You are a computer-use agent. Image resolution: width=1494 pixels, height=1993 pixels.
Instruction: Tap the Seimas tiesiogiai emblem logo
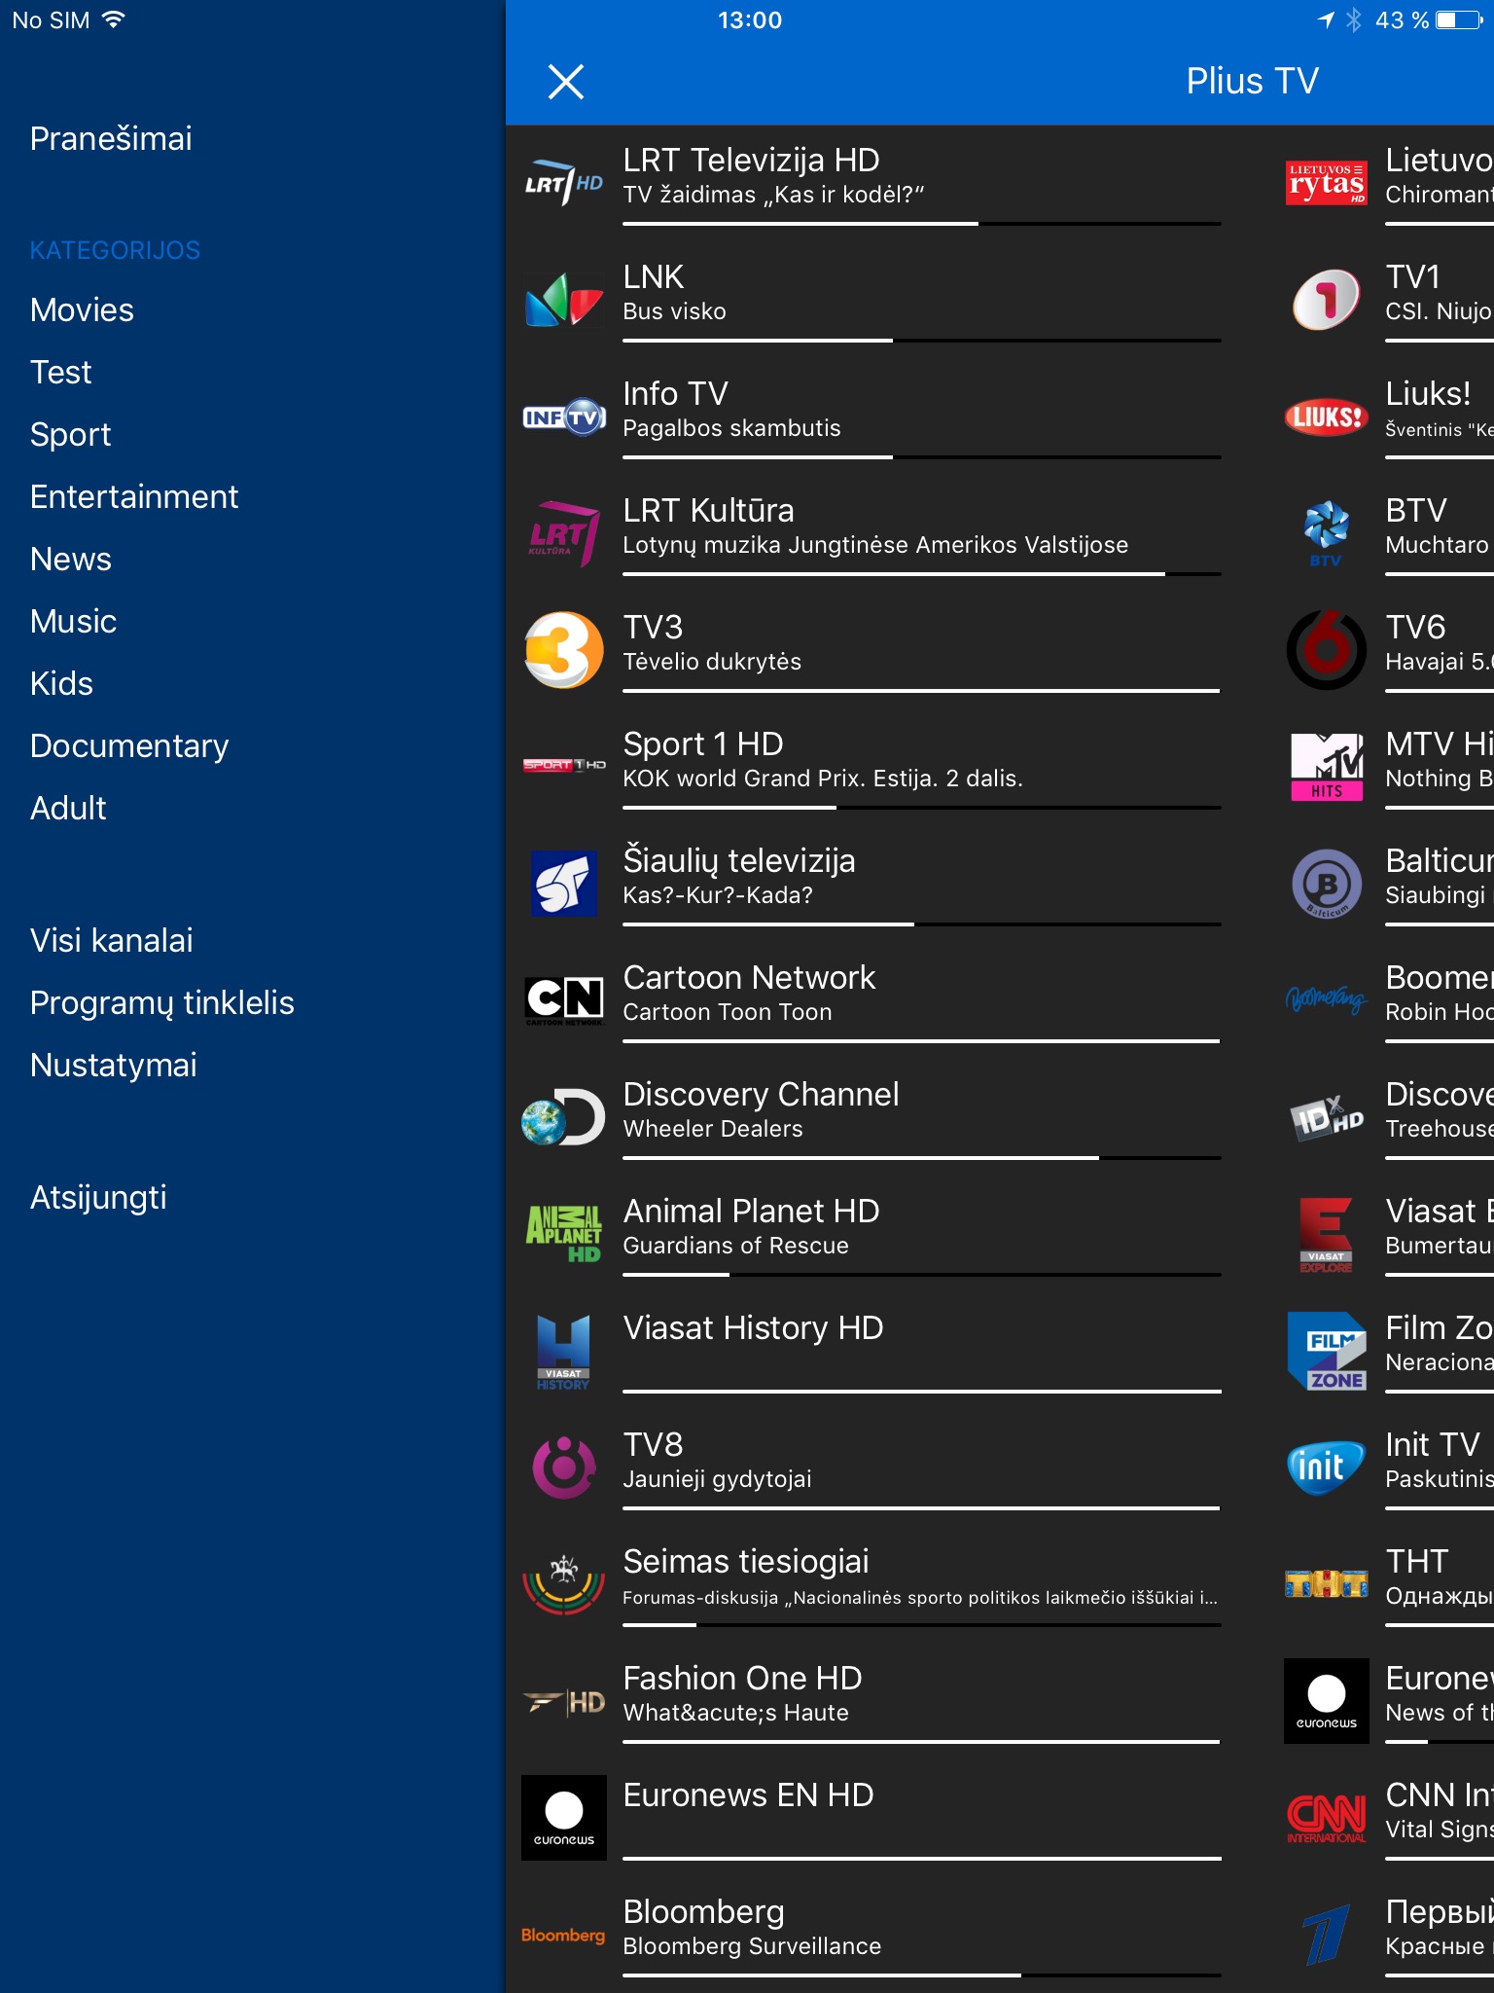pyautogui.click(x=564, y=1584)
